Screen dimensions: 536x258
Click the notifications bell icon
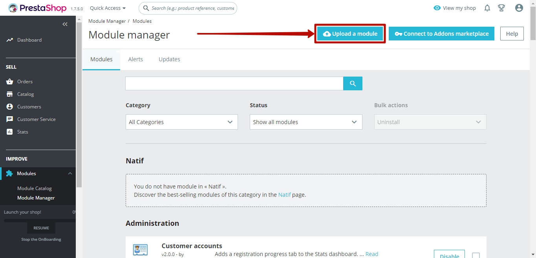pyautogui.click(x=487, y=8)
